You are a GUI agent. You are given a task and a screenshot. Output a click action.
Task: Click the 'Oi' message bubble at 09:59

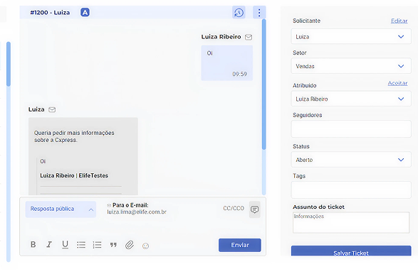pos(227,63)
